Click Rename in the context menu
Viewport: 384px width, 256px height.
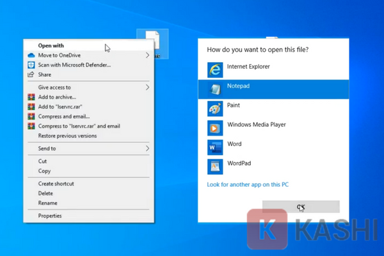[x=47, y=203]
